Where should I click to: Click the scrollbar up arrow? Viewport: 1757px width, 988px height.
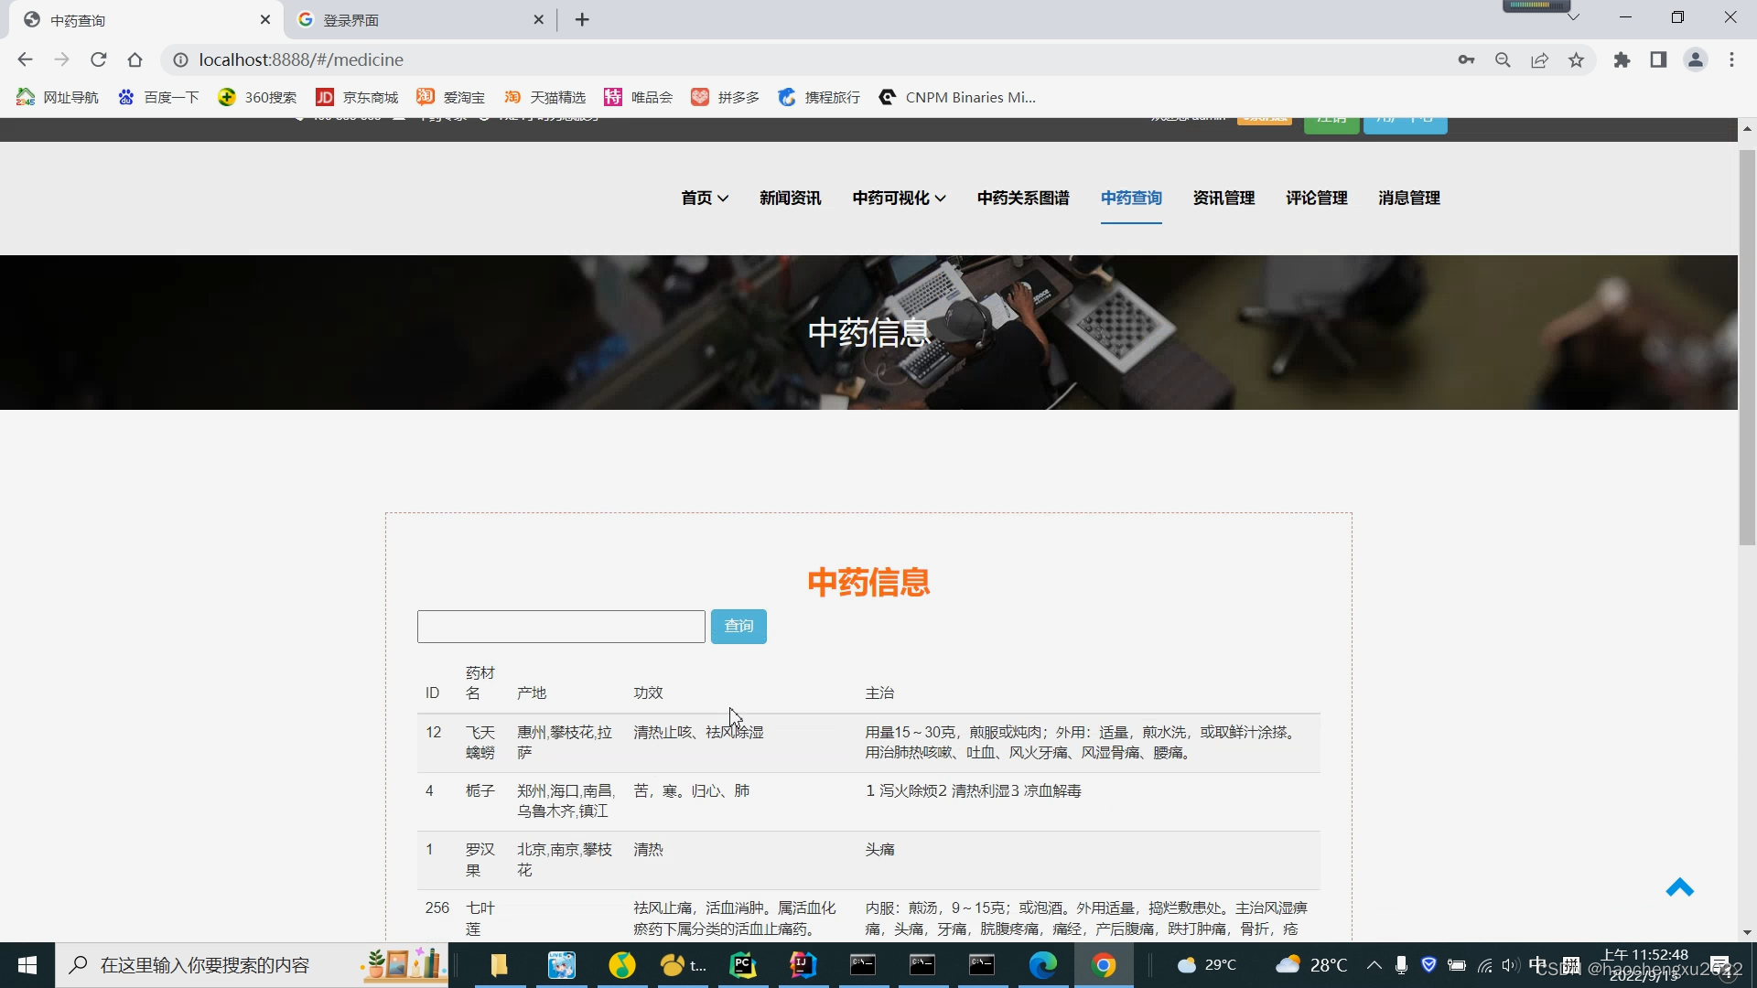point(1747,128)
